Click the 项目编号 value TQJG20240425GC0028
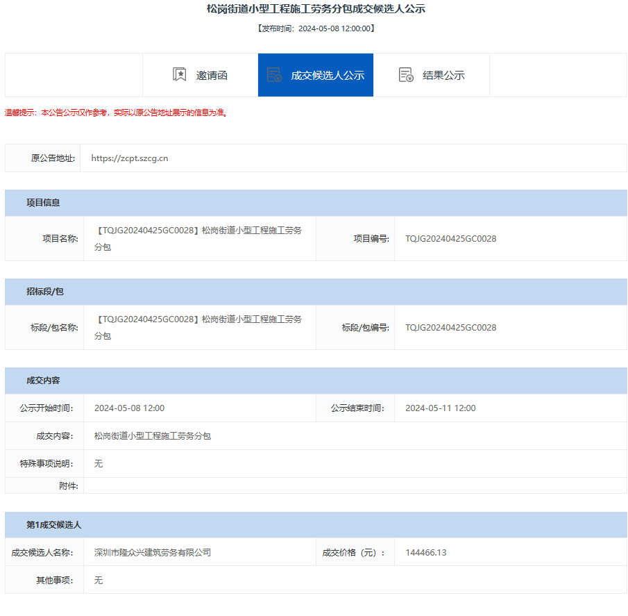Viewport: 628px width, 616px height. coord(451,239)
